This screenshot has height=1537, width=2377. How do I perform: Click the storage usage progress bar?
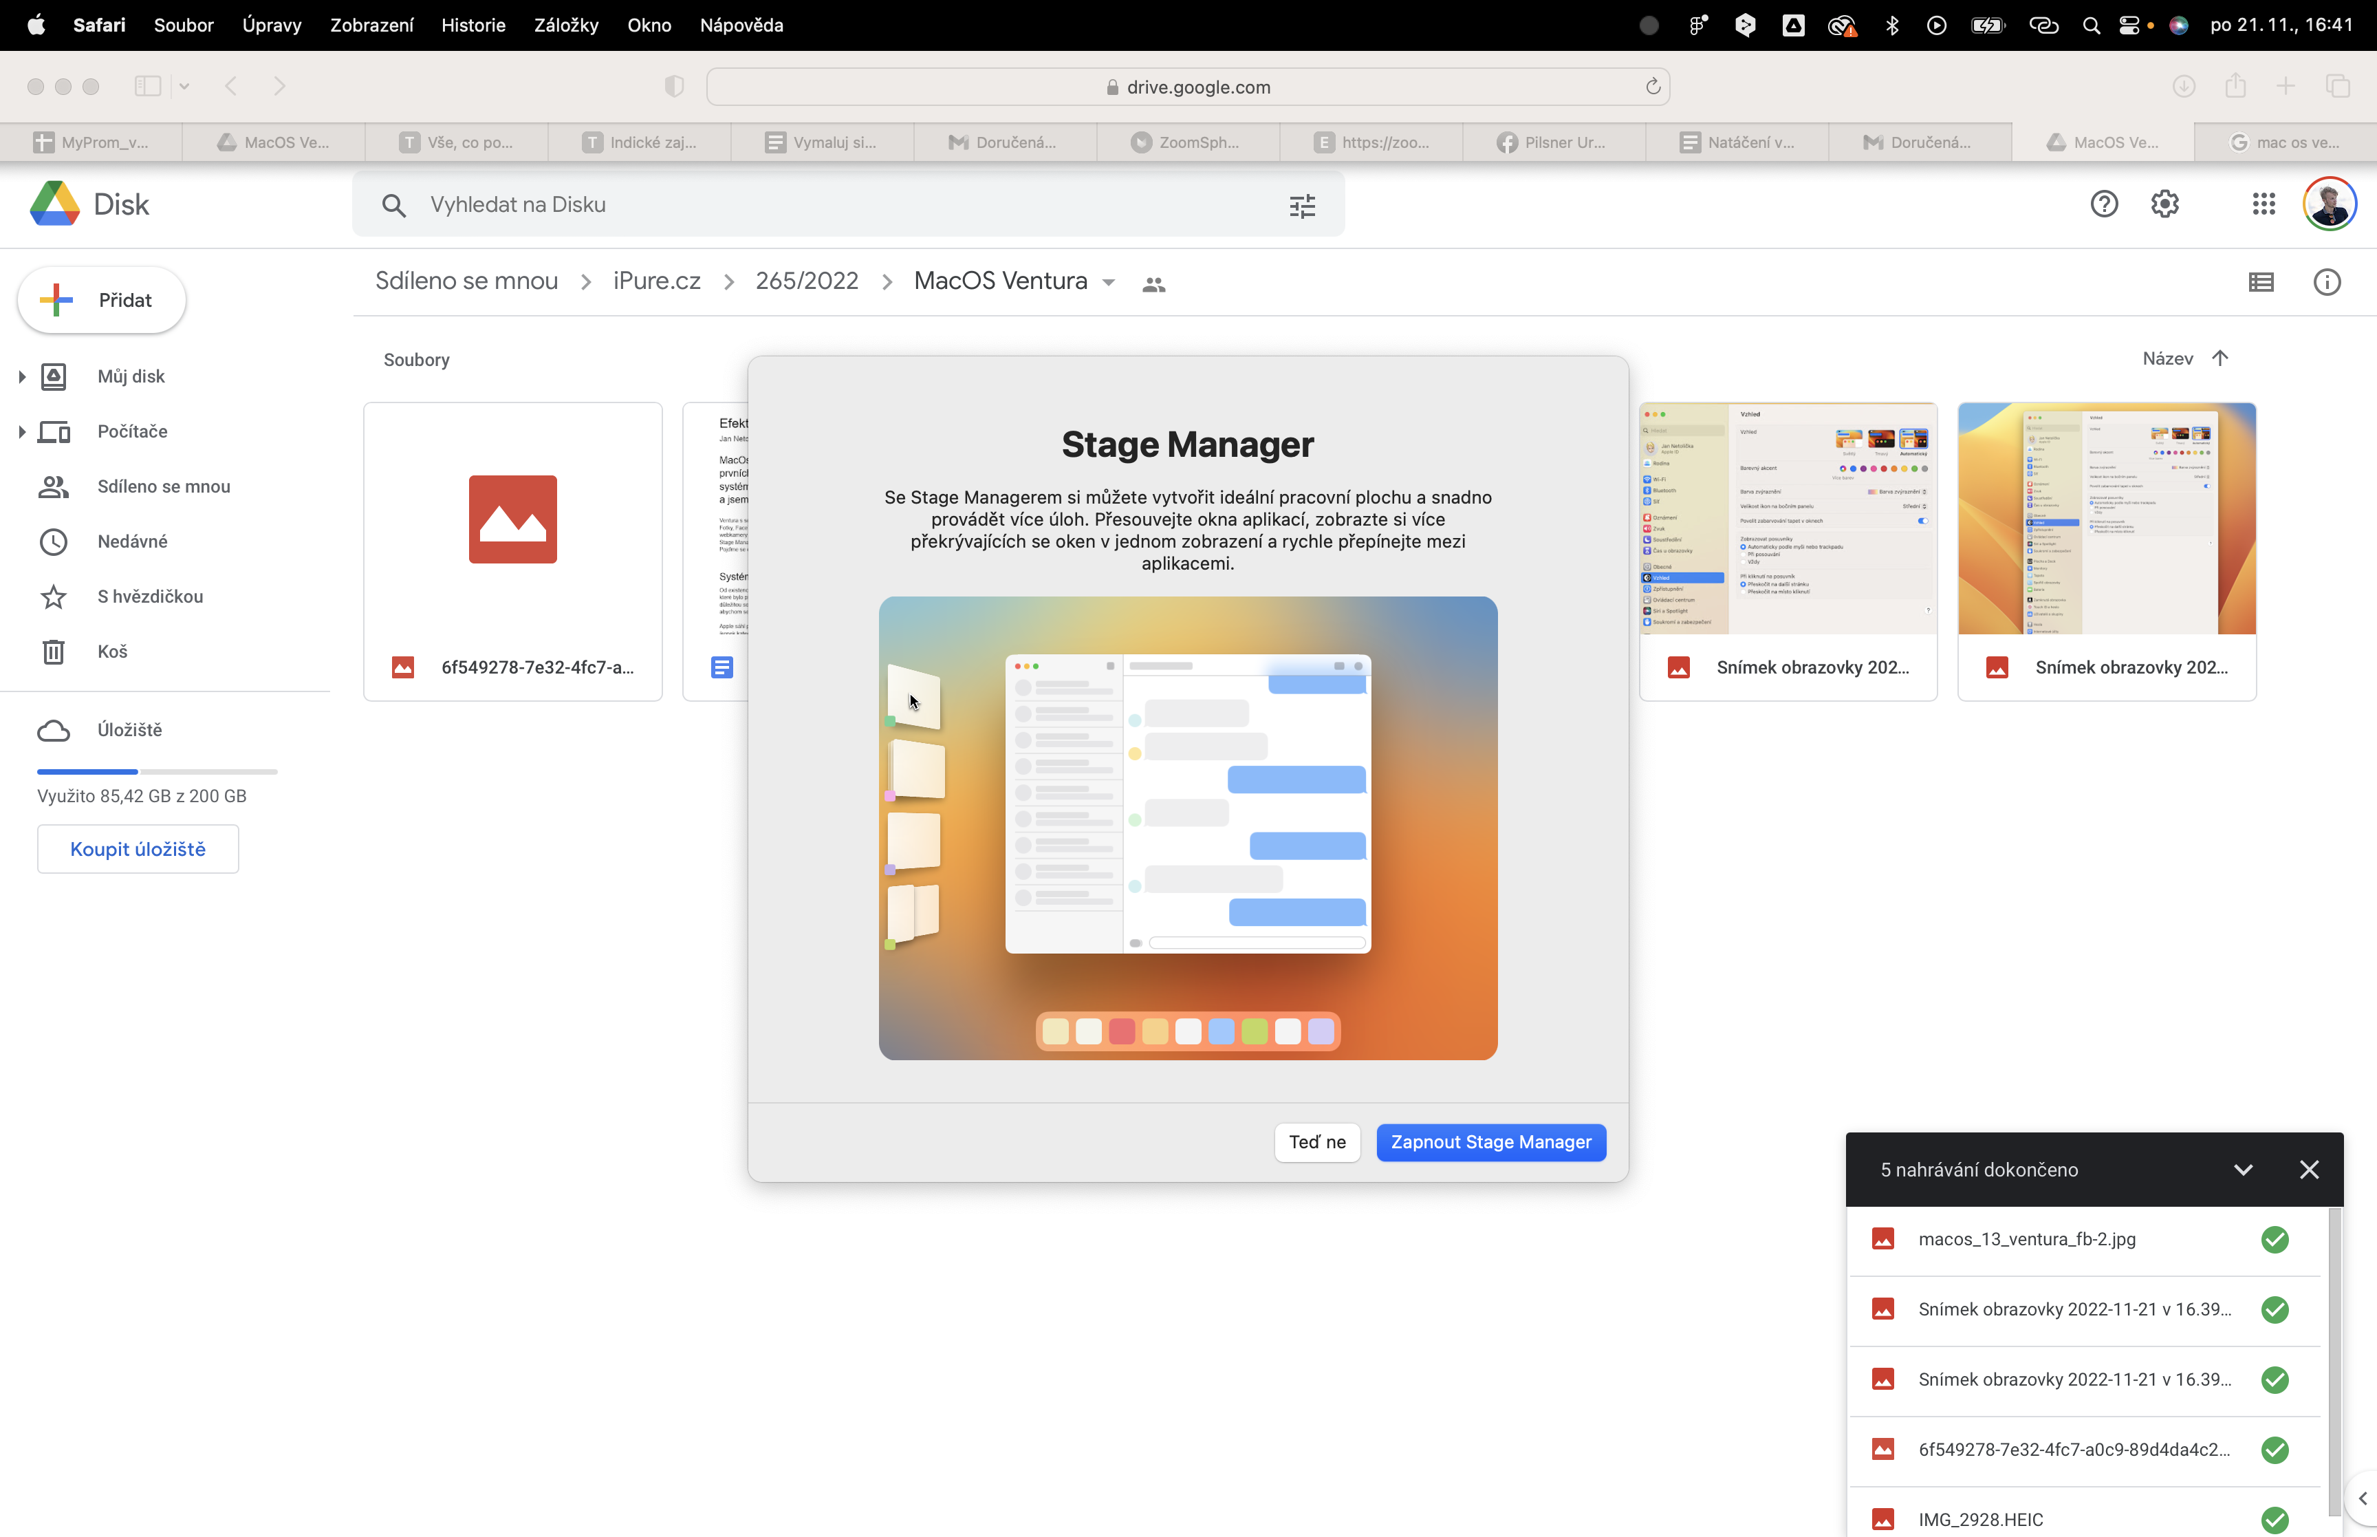coord(157,771)
